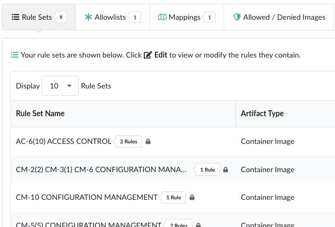This screenshot has height=227, width=335.
Task: Click the lock icon on CM-5(5) row
Action: 199,225
